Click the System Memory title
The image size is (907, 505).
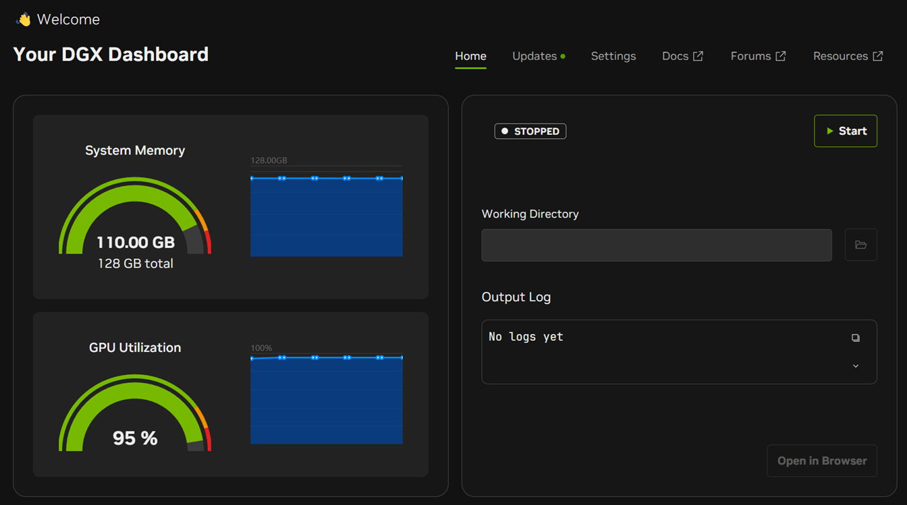tap(135, 150)
